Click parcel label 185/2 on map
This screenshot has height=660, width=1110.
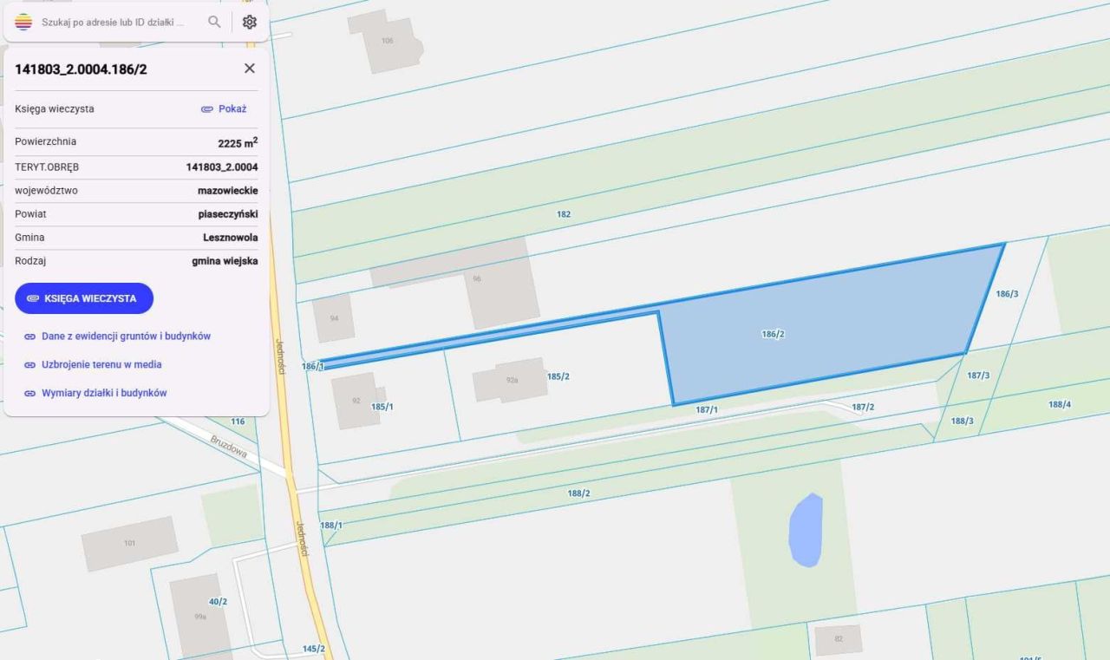coord(558,376)
